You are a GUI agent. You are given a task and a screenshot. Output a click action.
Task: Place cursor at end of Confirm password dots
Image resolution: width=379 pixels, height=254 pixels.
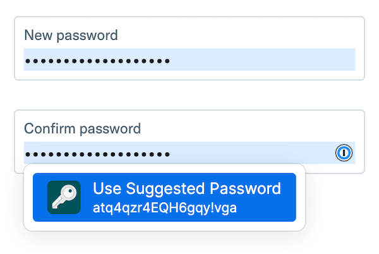(x=171, y=154)
